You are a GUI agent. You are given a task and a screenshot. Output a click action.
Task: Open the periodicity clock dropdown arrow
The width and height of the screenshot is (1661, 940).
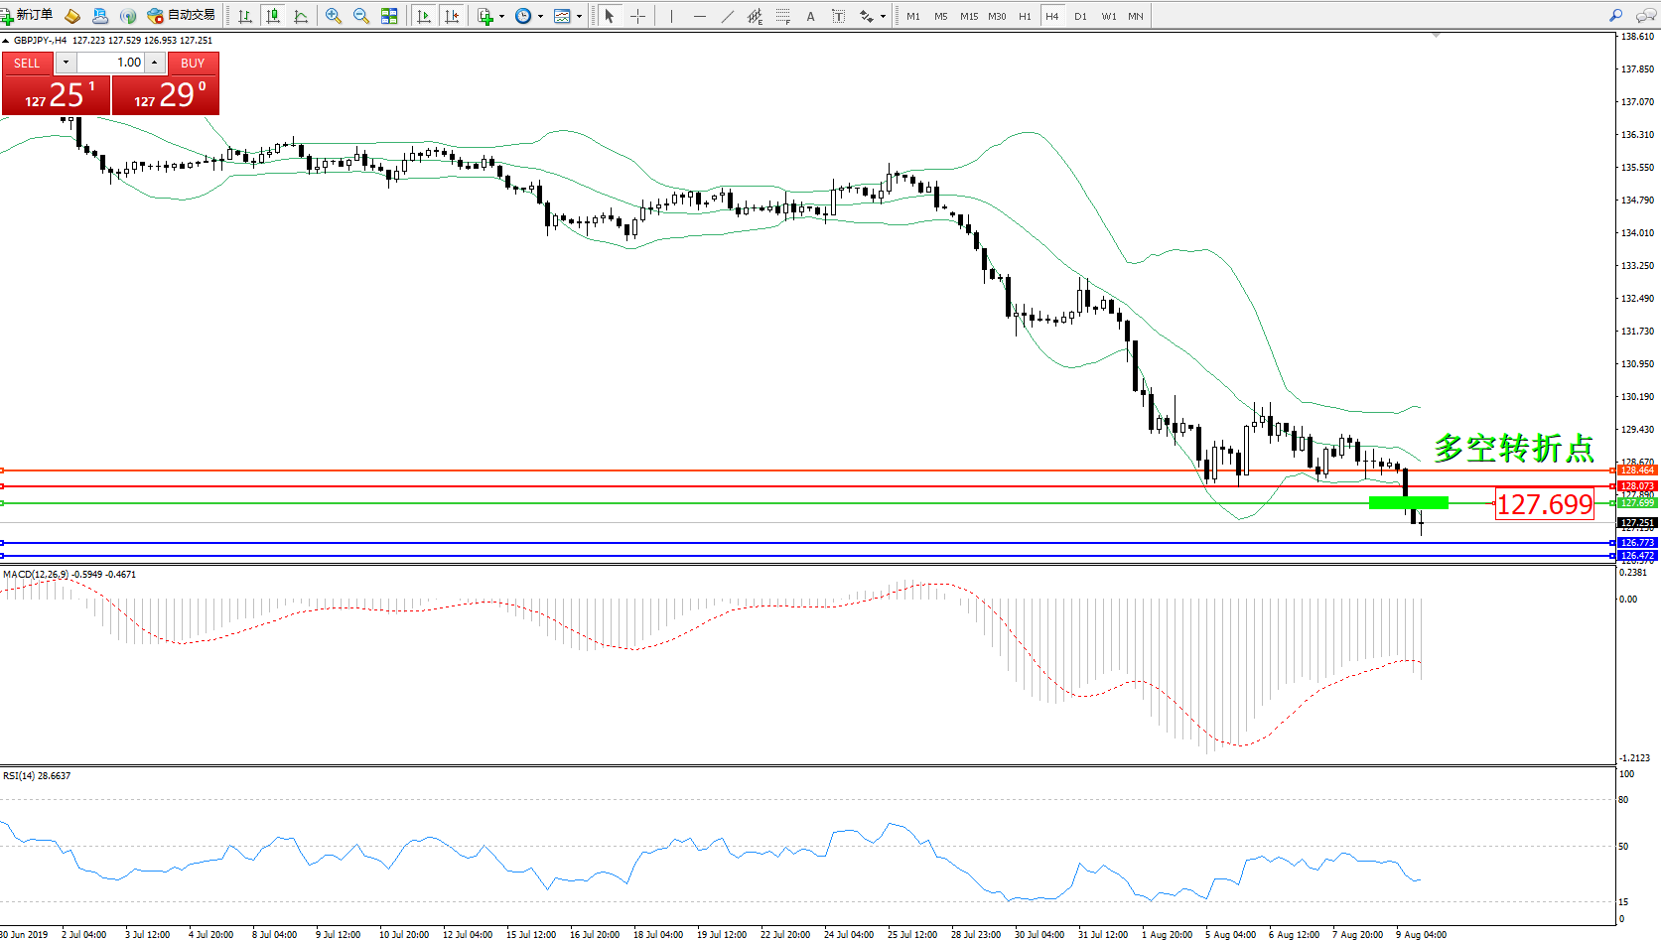tap(540, 17)
